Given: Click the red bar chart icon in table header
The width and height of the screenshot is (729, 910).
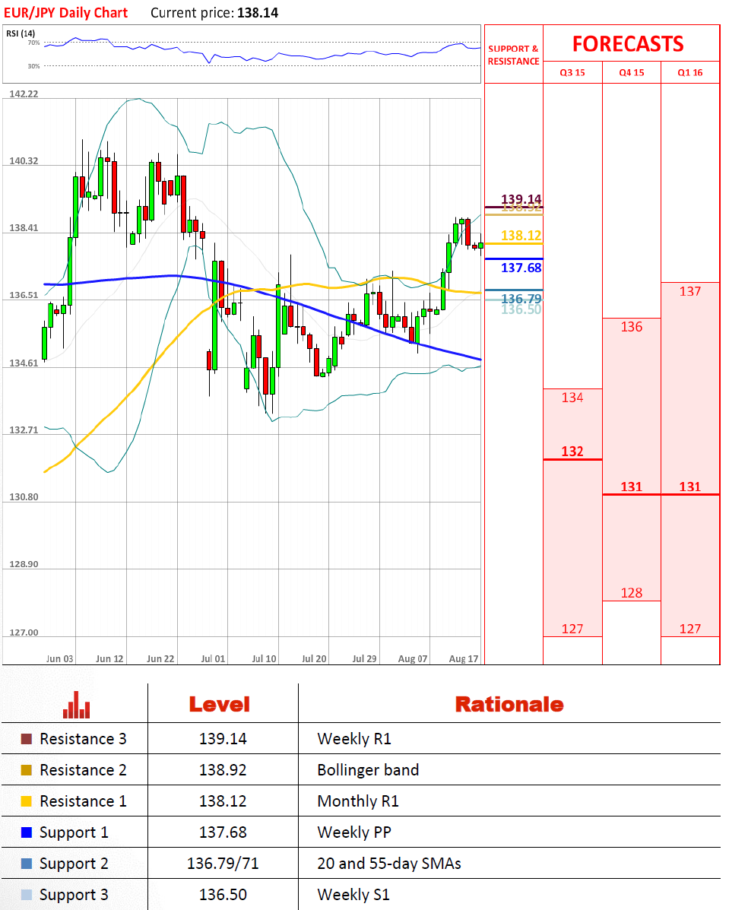Looking at the screenshot, I should point(77,705).
